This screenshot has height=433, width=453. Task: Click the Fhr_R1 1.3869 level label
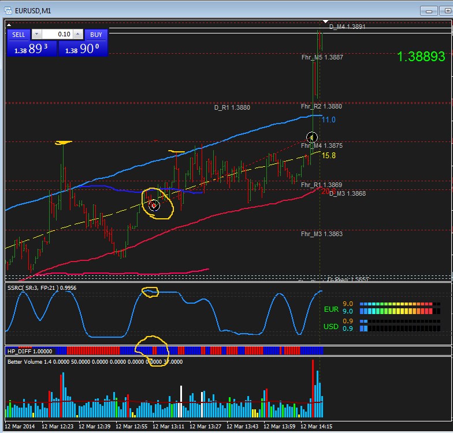(x=321, y=185)
